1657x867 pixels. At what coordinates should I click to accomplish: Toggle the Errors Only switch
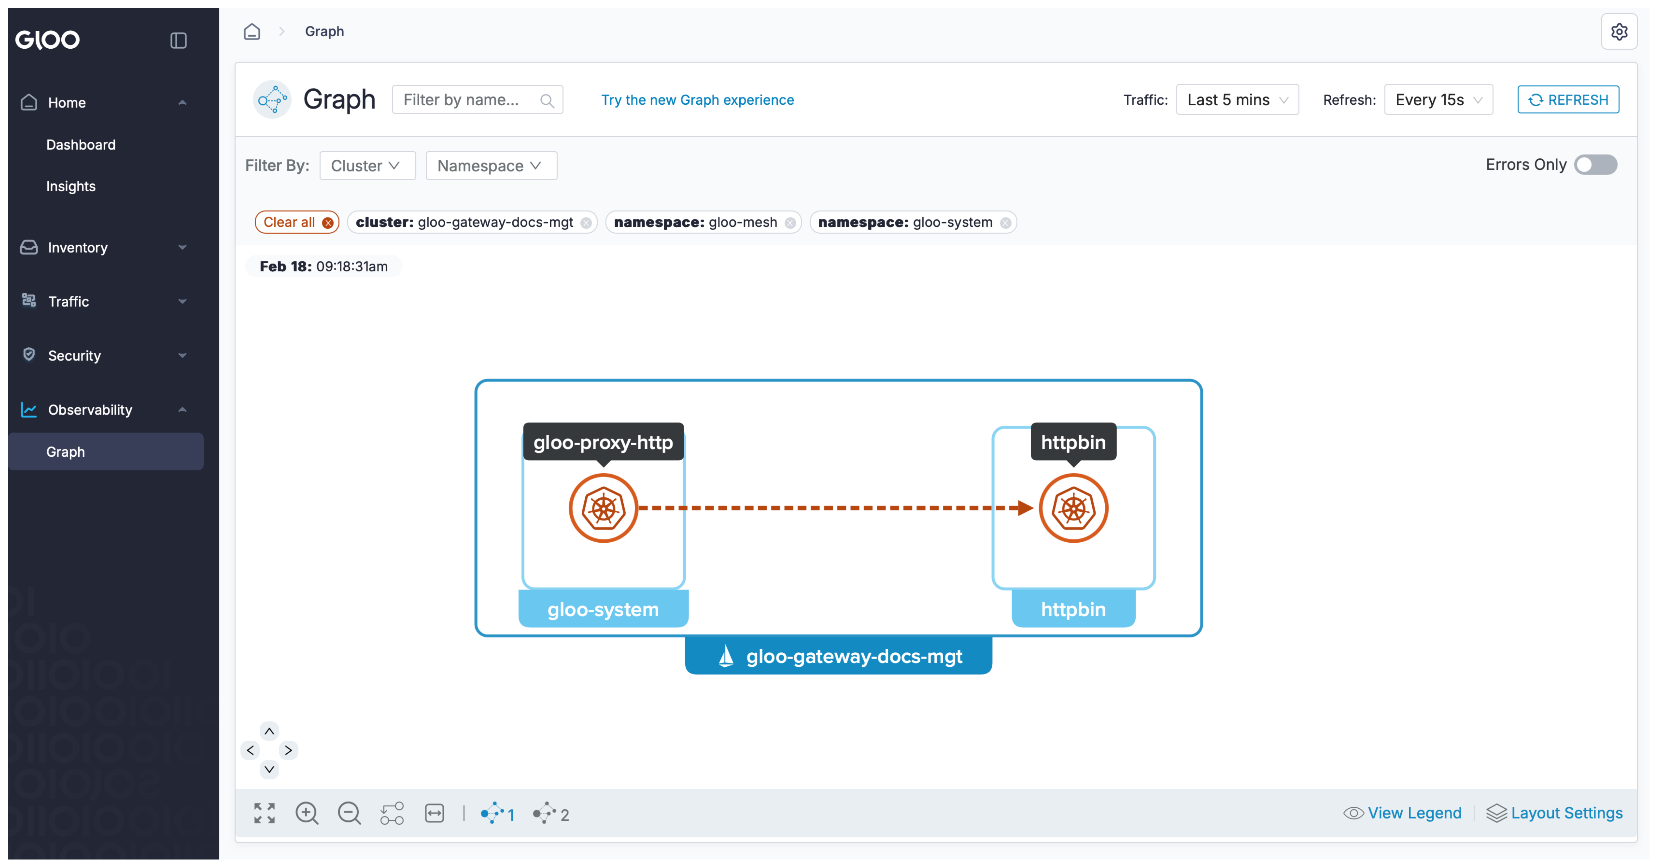1595,165
